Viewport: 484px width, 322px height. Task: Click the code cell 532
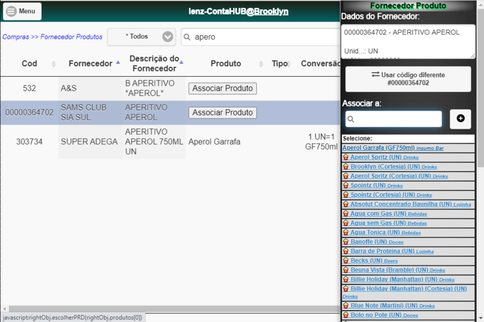pyautogui.click(x=29, y=88)
